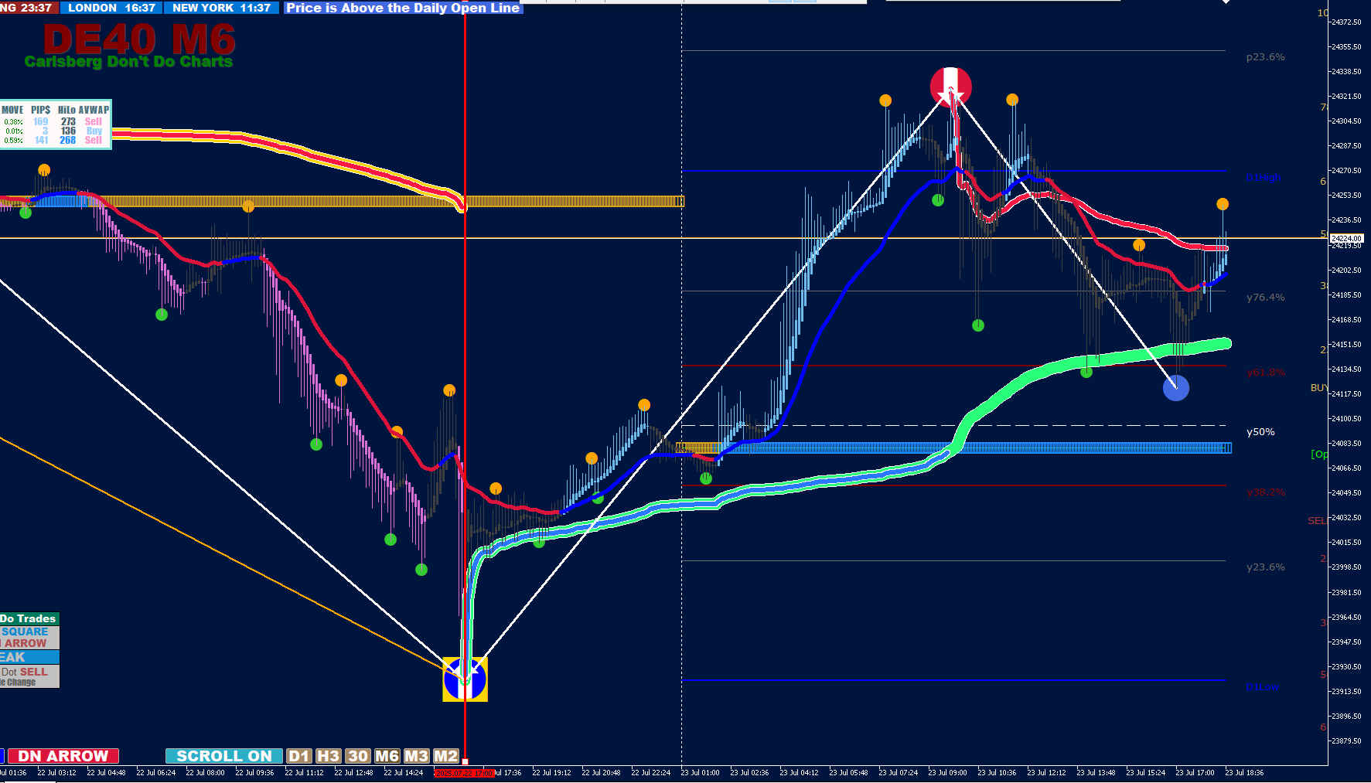The image size is (1371, 783).
Task: Click the Do Trades panel header
Action: [x=29, y=618]
